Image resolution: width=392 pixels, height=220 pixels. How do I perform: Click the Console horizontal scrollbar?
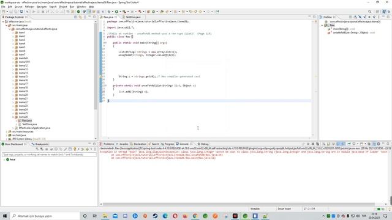click(x=239, y=204)
